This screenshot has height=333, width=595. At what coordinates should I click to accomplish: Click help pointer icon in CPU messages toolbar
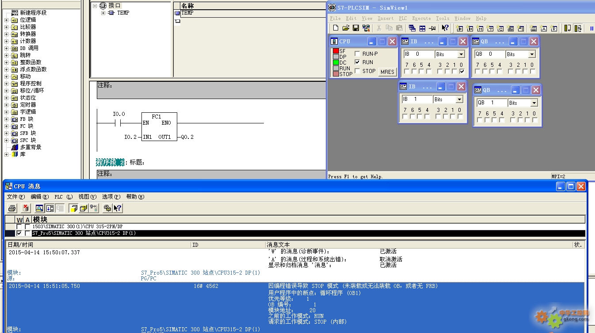(118, 208)
